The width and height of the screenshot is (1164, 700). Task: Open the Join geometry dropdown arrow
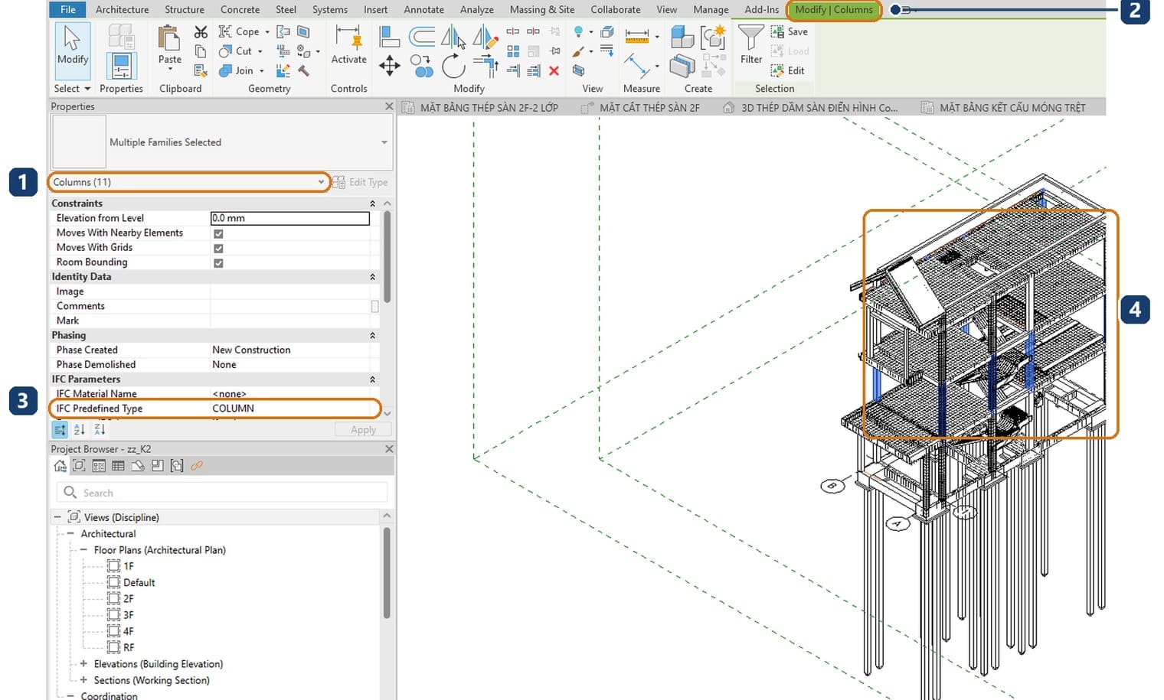pos(262,70)
